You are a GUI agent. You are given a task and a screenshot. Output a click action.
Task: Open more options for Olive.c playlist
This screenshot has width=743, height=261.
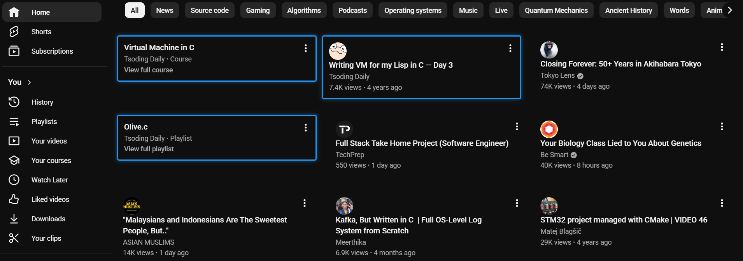[x=306, y=128]
